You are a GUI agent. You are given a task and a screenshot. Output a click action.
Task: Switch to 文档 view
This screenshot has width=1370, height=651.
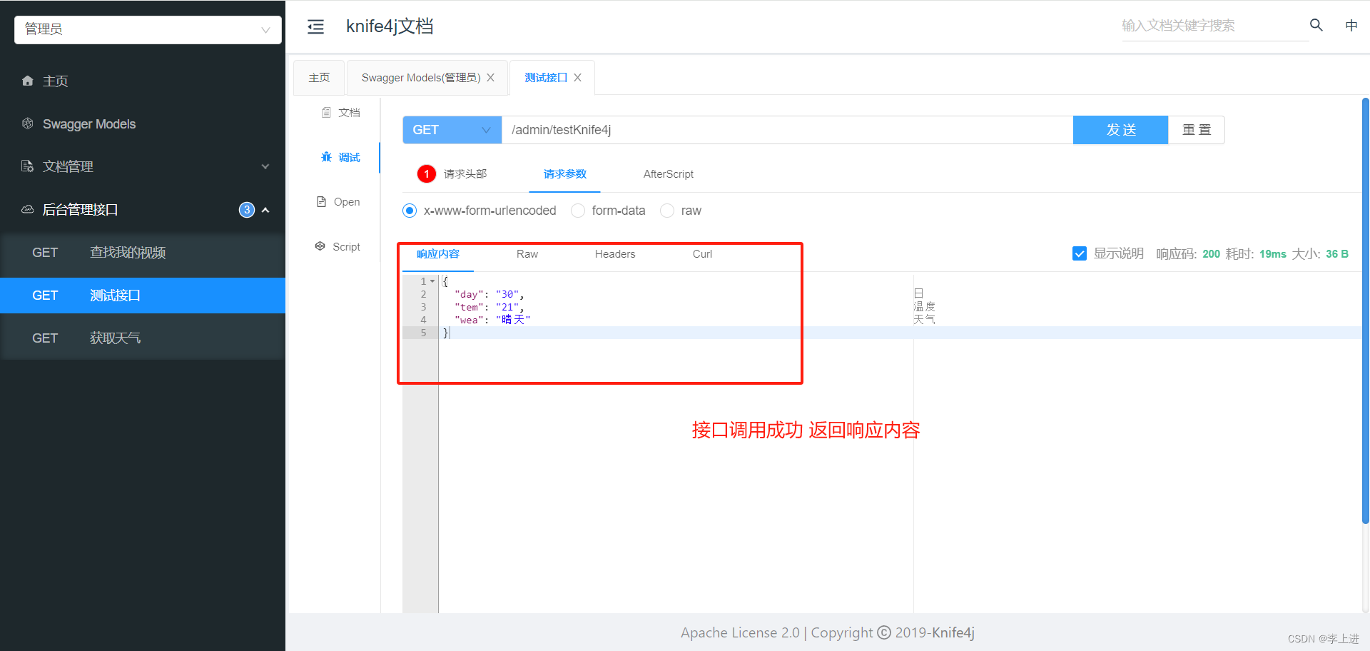click(341, 112)
